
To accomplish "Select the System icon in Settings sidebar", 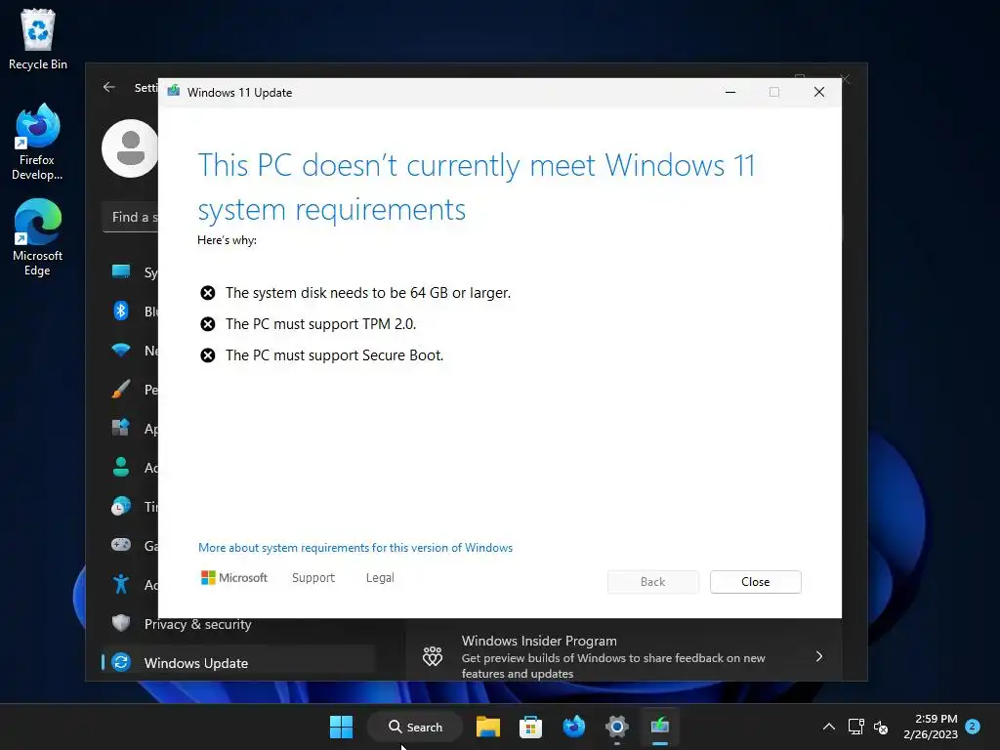I will coord(120,271).
